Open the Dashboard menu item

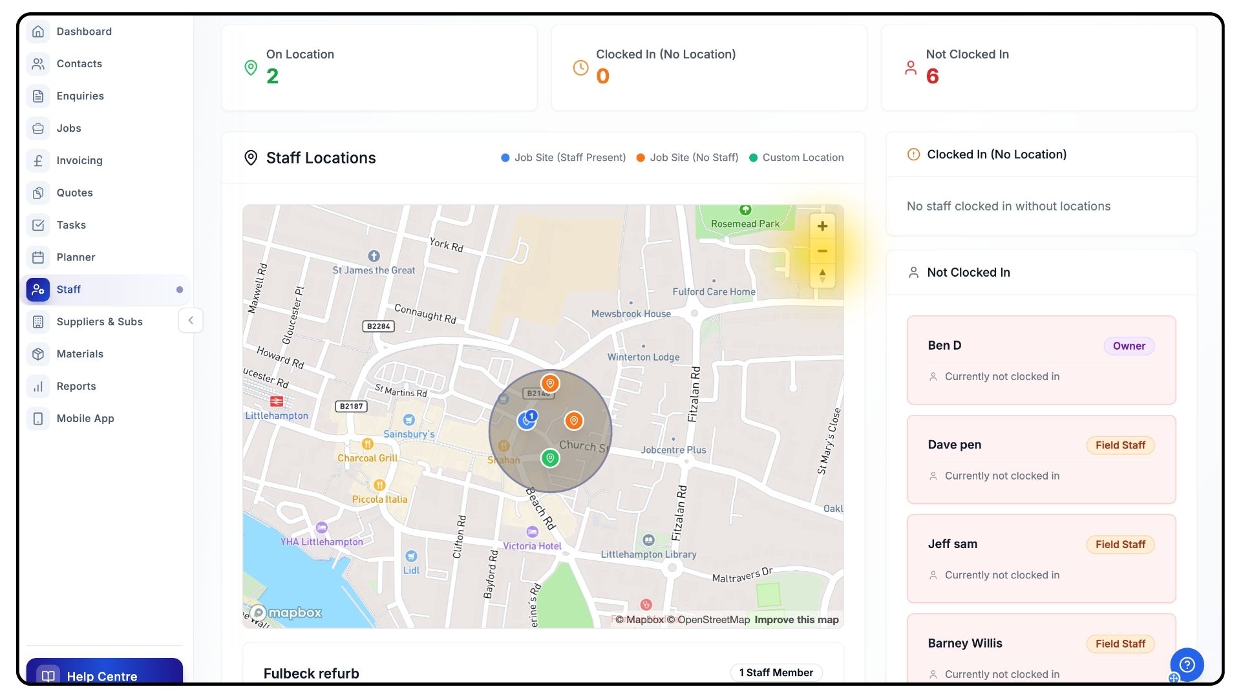coord(84,32)
